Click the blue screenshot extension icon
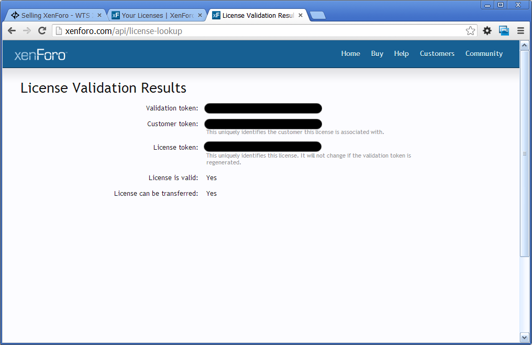Screen dimensions: 532x345 (x=504, y=31)
